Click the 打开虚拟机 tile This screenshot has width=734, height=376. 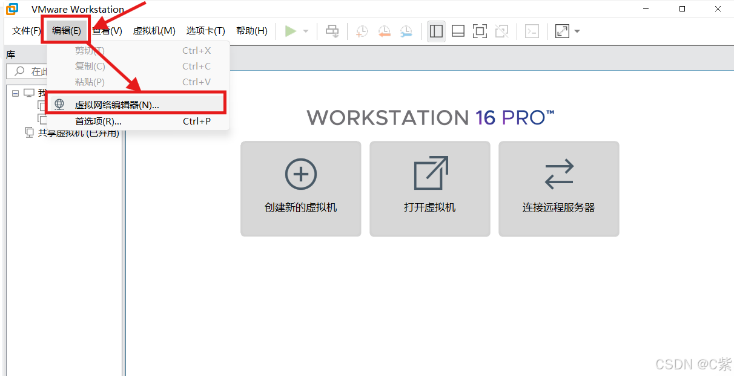click(x=430, y=189)
